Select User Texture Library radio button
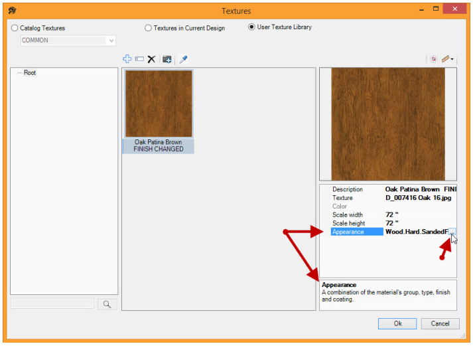Image resolution: width=473 pixels, height=346 pixels. point(251,27)
